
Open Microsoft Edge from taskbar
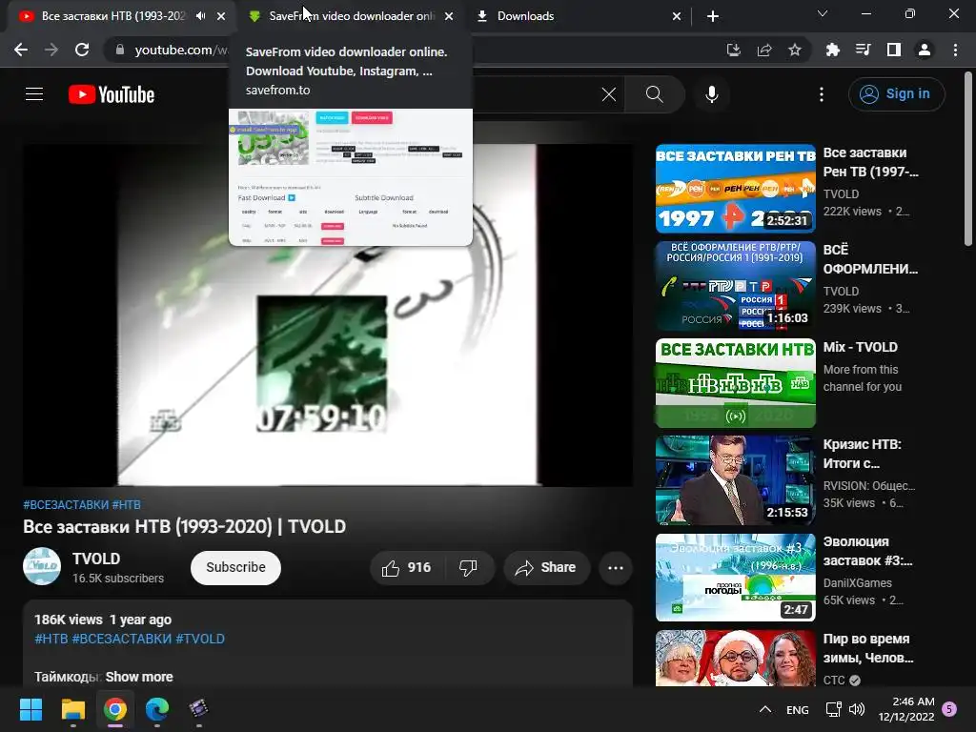(157, 709)
